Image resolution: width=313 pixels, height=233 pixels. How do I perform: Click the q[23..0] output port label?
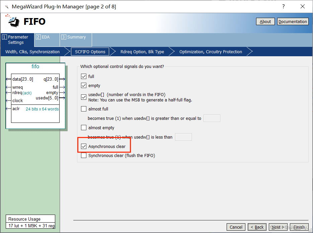[51, 79]
